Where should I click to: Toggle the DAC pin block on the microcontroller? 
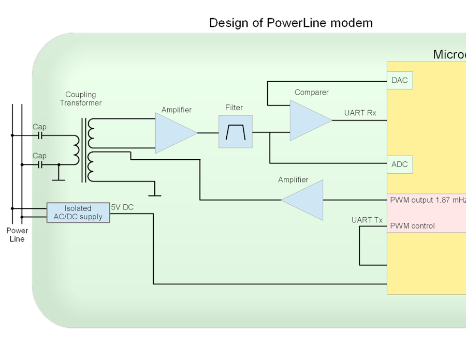pyautogui.click(x=400, y=80)
